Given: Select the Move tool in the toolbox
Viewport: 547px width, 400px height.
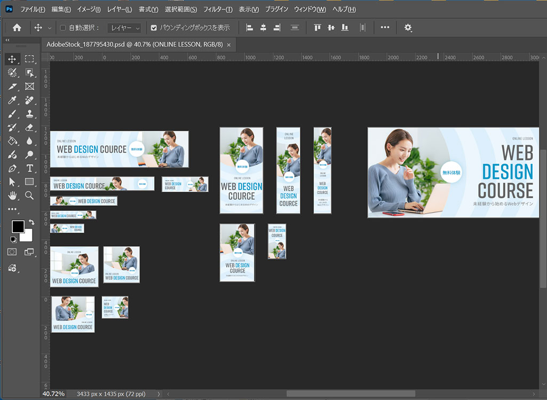Looking at the screenshot, I should pyautogui.click(x=12, y=59).
